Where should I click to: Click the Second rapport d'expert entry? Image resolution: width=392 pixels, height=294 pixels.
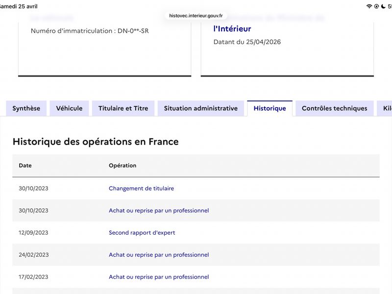(142, 232)
